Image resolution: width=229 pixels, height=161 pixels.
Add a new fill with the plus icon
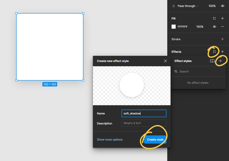222,18
